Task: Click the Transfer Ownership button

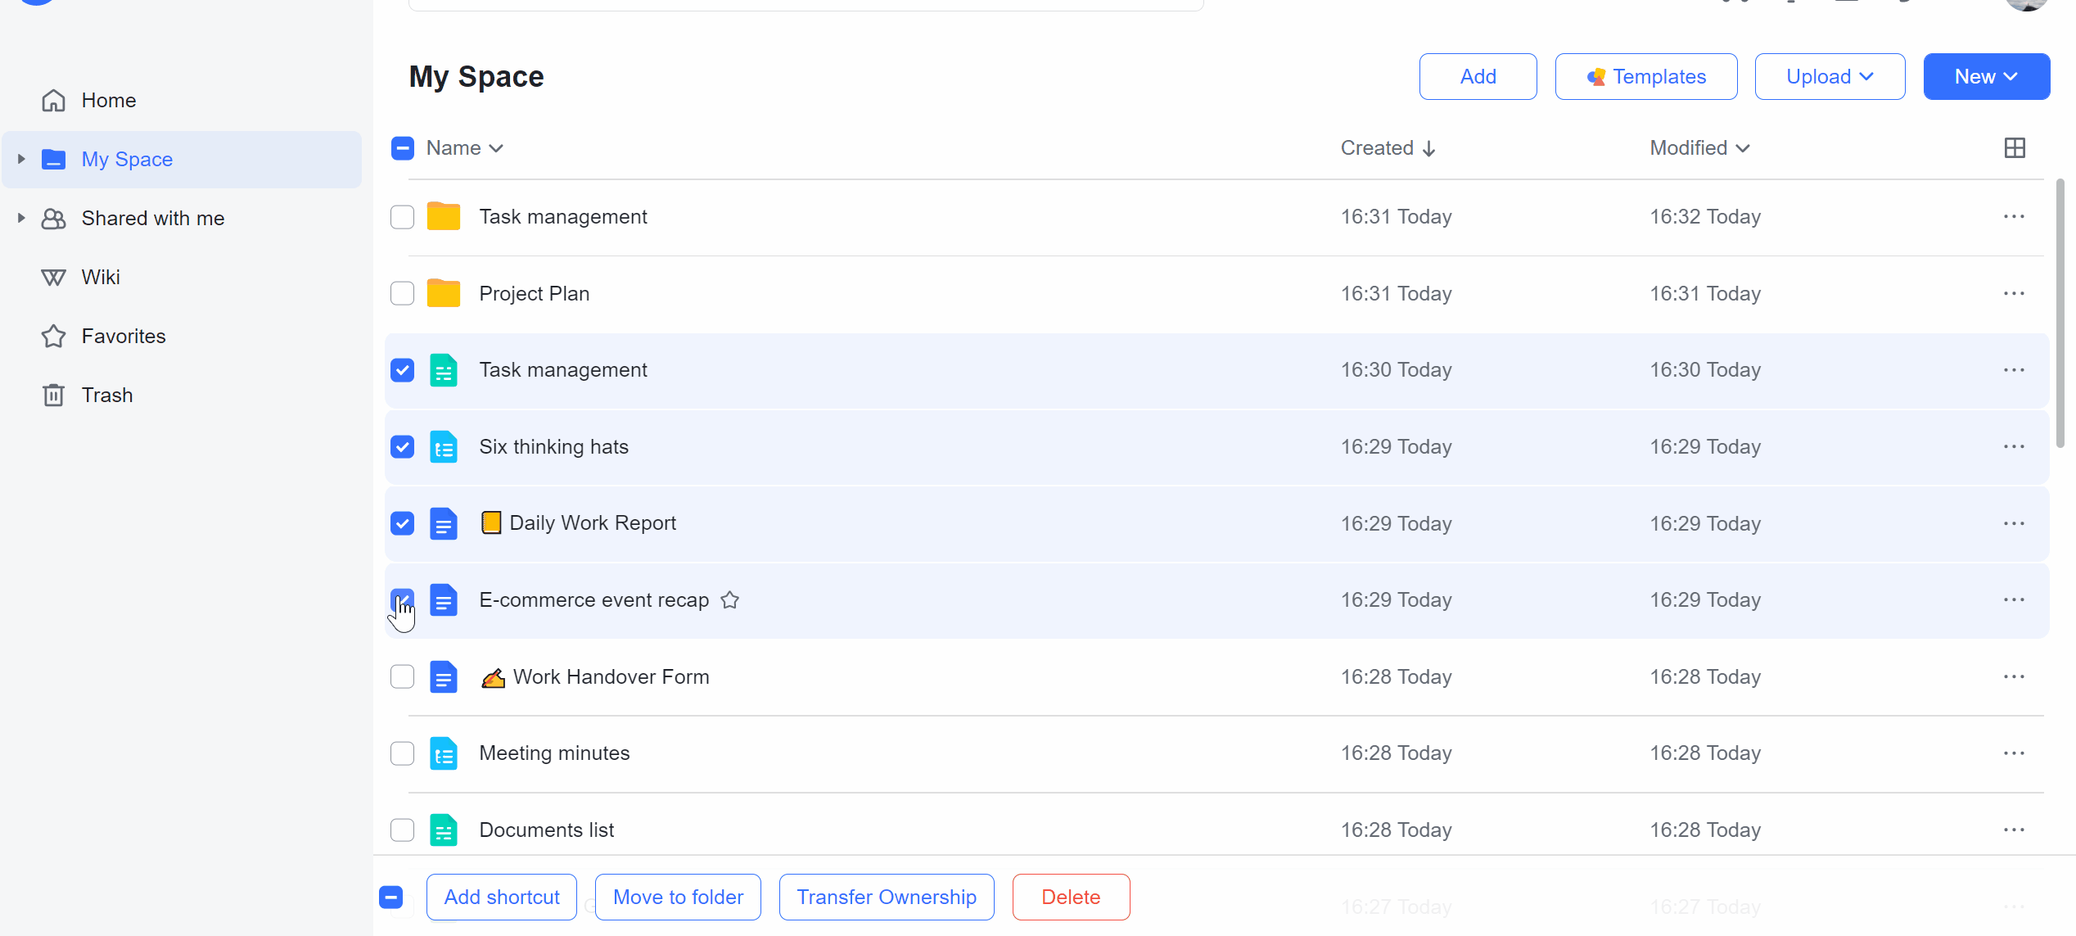Action: (x=886, y=896)
